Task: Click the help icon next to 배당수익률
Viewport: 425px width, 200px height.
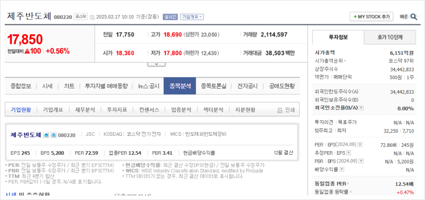Action: (x=342, y=170)
